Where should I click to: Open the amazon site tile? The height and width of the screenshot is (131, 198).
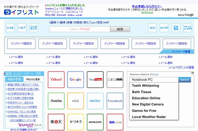click(x=95, y=122)
